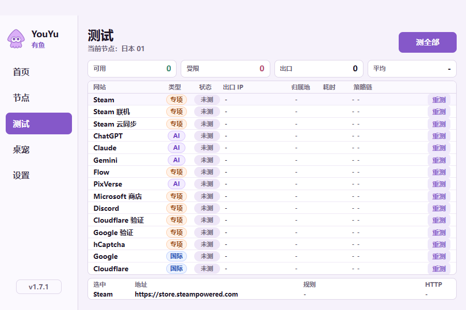The width and height of the screenshot is (466, 310).
Task: Select the Steam 联机 row
Action: 272,112
